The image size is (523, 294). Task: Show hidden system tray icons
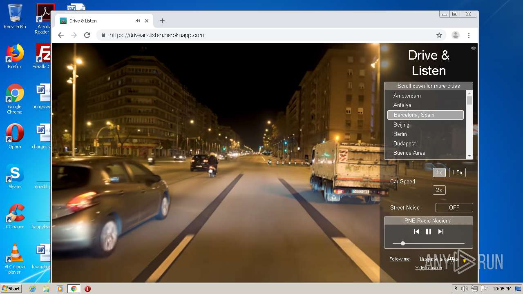pos(456,289)
